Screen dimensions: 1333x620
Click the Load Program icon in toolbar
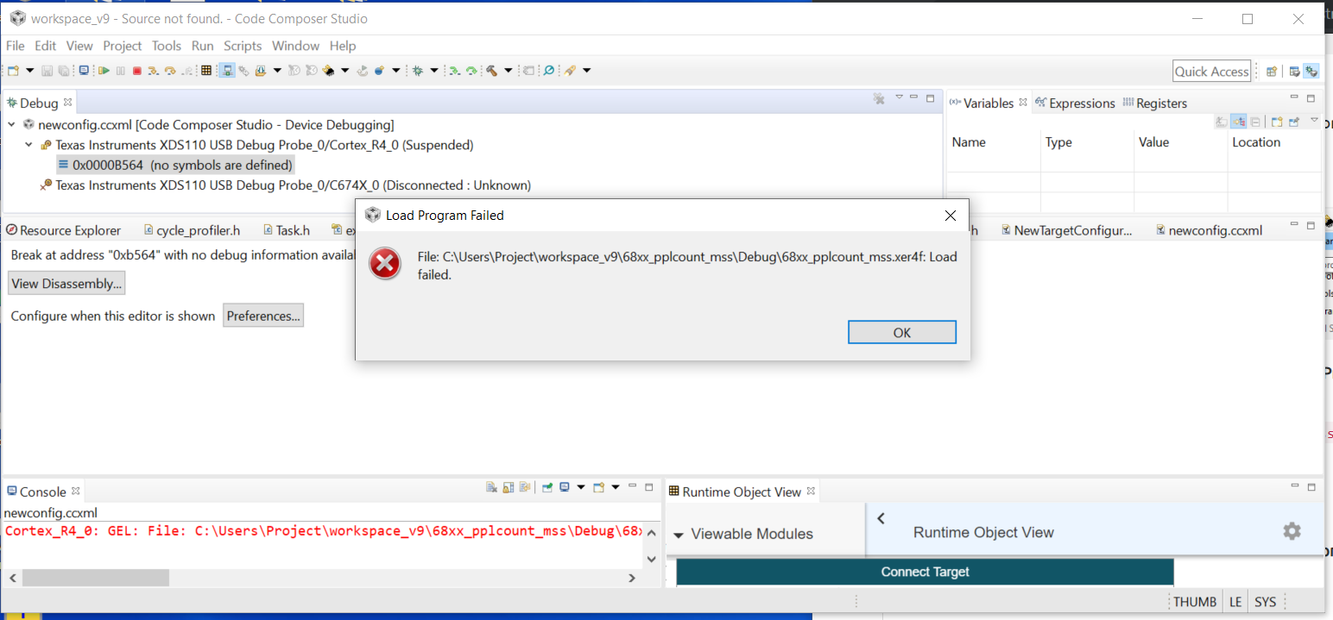pyautogui.click(x=260, y=71)
